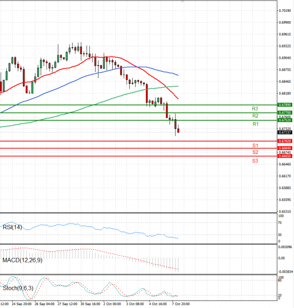
Task: Click the 3 Oct 08:00 time label
Action: coord(135,304)
